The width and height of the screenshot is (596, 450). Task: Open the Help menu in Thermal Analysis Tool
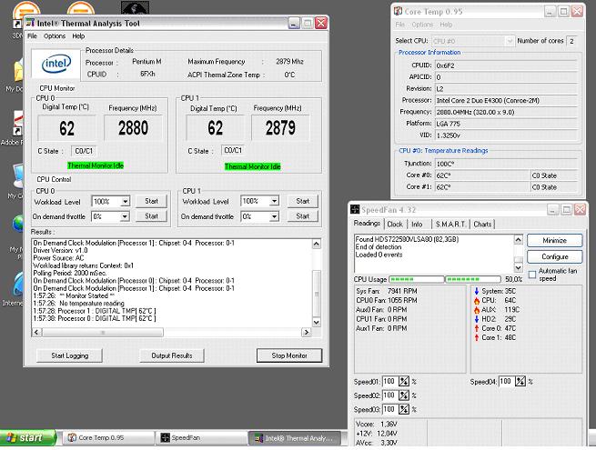click(78, 36)
